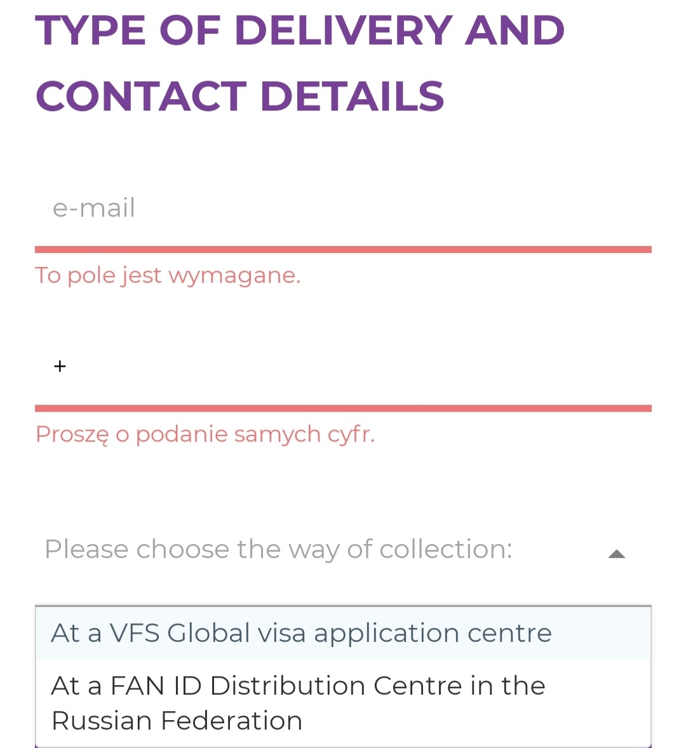Screen dimensions: 686x748
Task: Click the red underline below the phone field
Action: [x=343, y=408]
